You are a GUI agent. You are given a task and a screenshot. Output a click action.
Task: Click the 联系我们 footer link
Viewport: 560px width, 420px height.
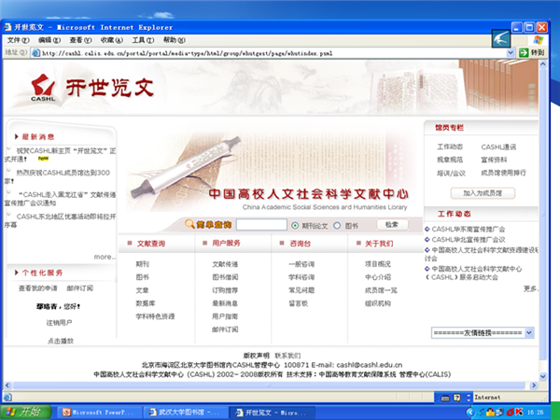click(287, 356)
